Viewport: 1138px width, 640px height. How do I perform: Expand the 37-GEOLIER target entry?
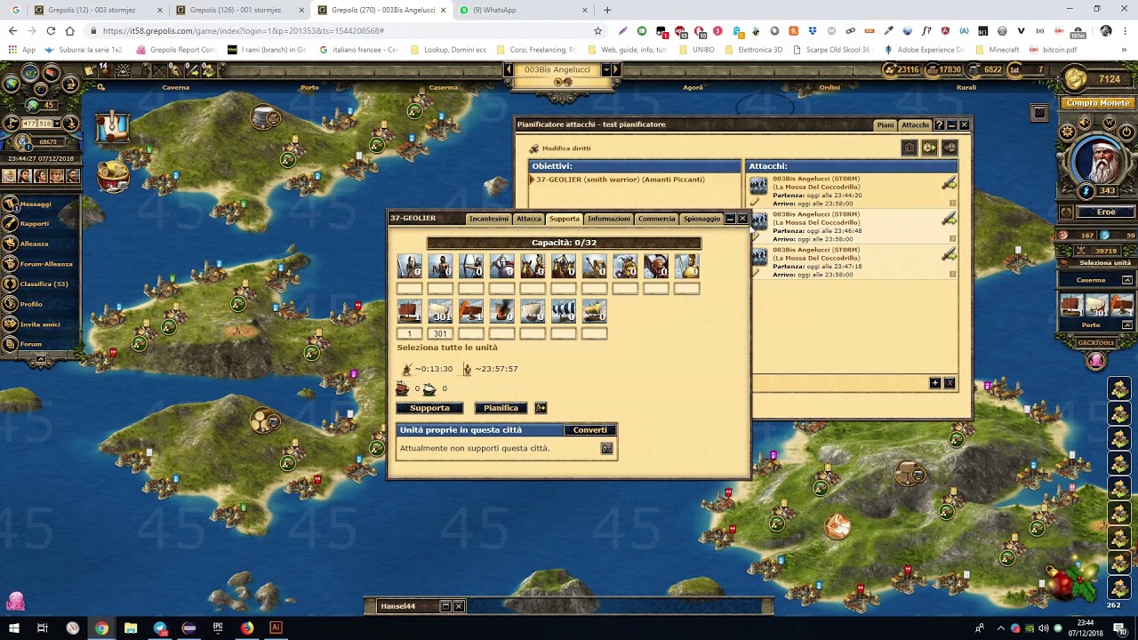pos(532,180)
